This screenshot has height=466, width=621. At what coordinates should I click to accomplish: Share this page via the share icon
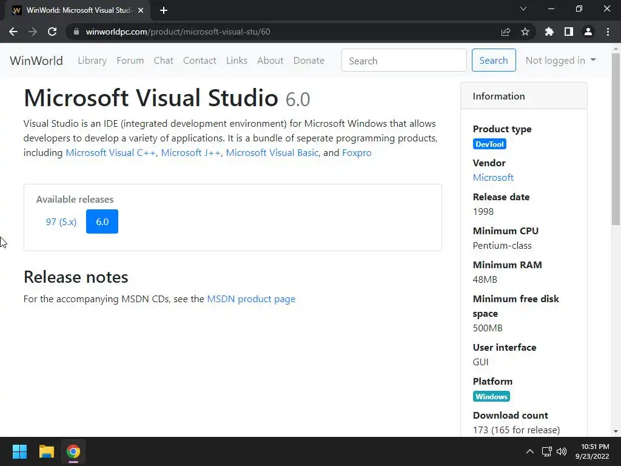point(506,32)
